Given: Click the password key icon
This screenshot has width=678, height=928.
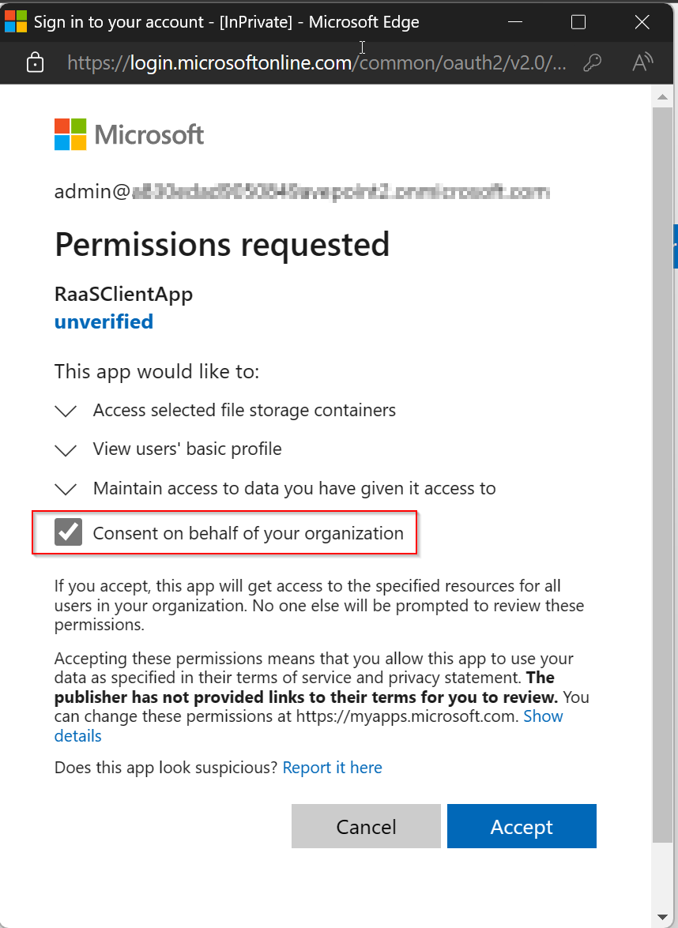Looking at the screenshot, I should 592,63.
